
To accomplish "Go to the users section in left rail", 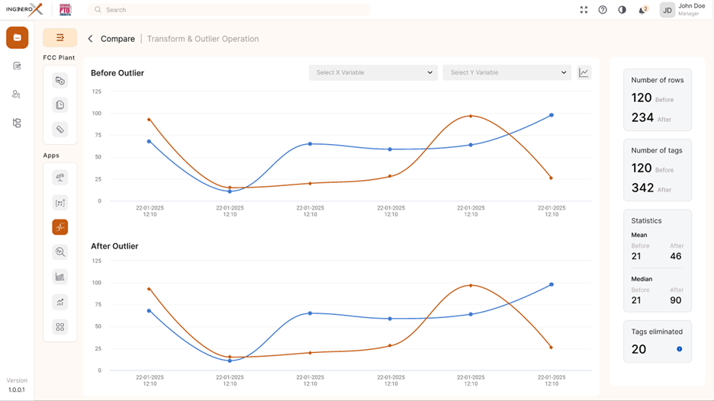I will [17, 95].
